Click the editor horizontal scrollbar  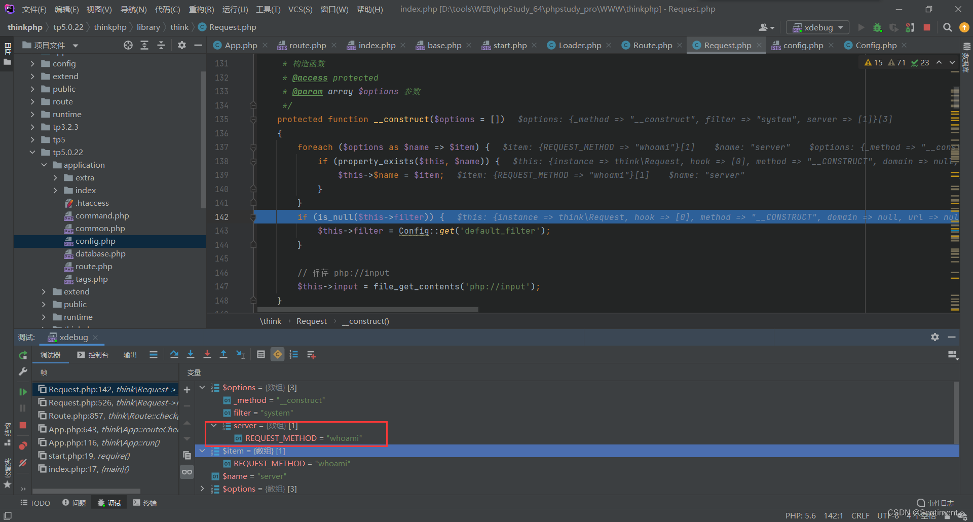pos(367,309)
